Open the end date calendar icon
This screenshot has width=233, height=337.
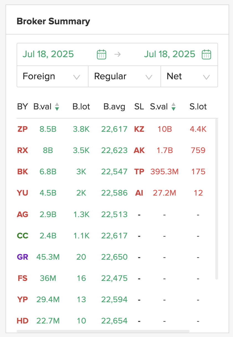click(206, 54)
